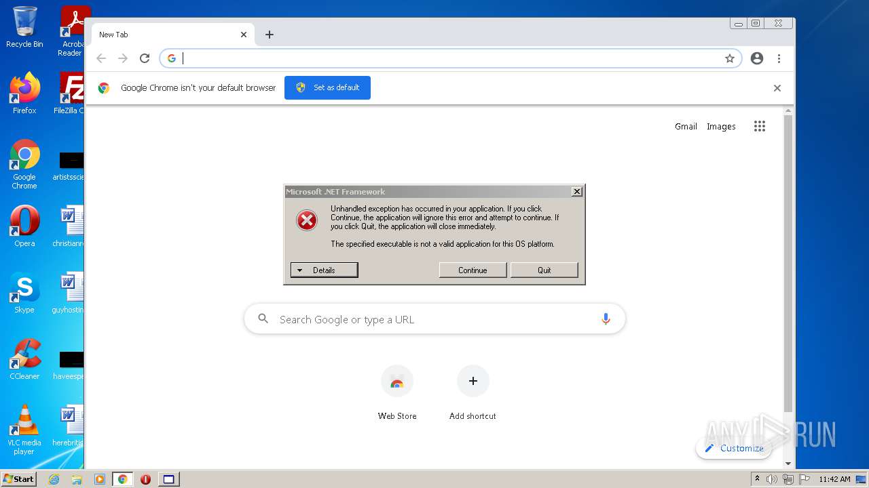Open the FileZilla Client shortcut

coord(70,94)
